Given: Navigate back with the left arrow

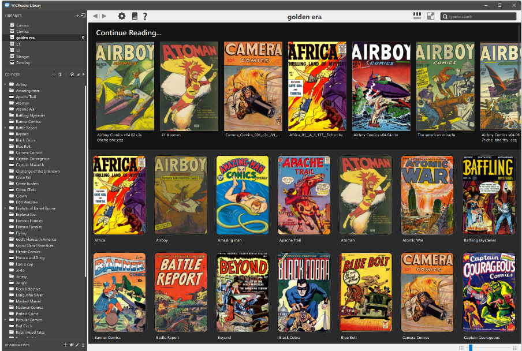Looking at the screenshot, I should coord(95,16).
